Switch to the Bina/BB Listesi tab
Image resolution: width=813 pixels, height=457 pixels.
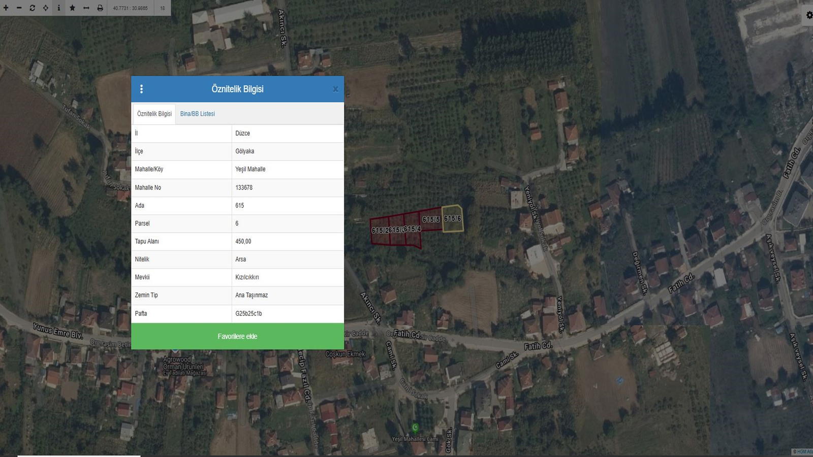(197, 114)
